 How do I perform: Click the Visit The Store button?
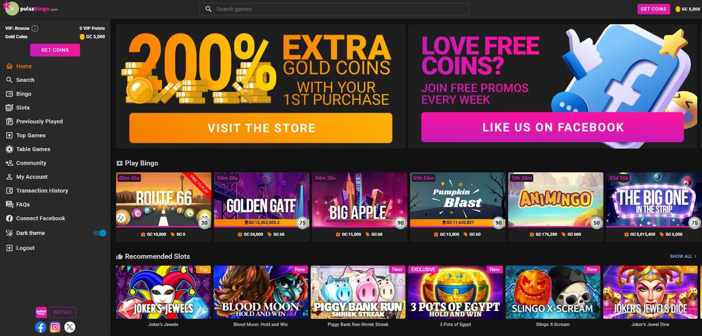(x=261, y=128)
